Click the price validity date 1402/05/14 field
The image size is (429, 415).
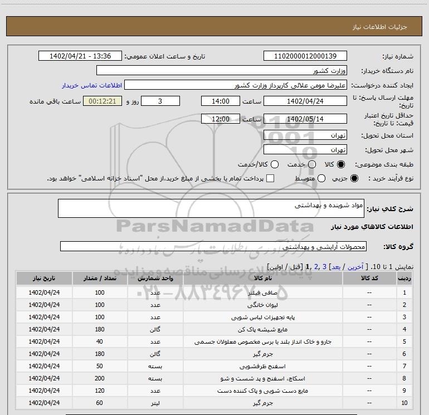pyautogui.click(x=305, y=119)
